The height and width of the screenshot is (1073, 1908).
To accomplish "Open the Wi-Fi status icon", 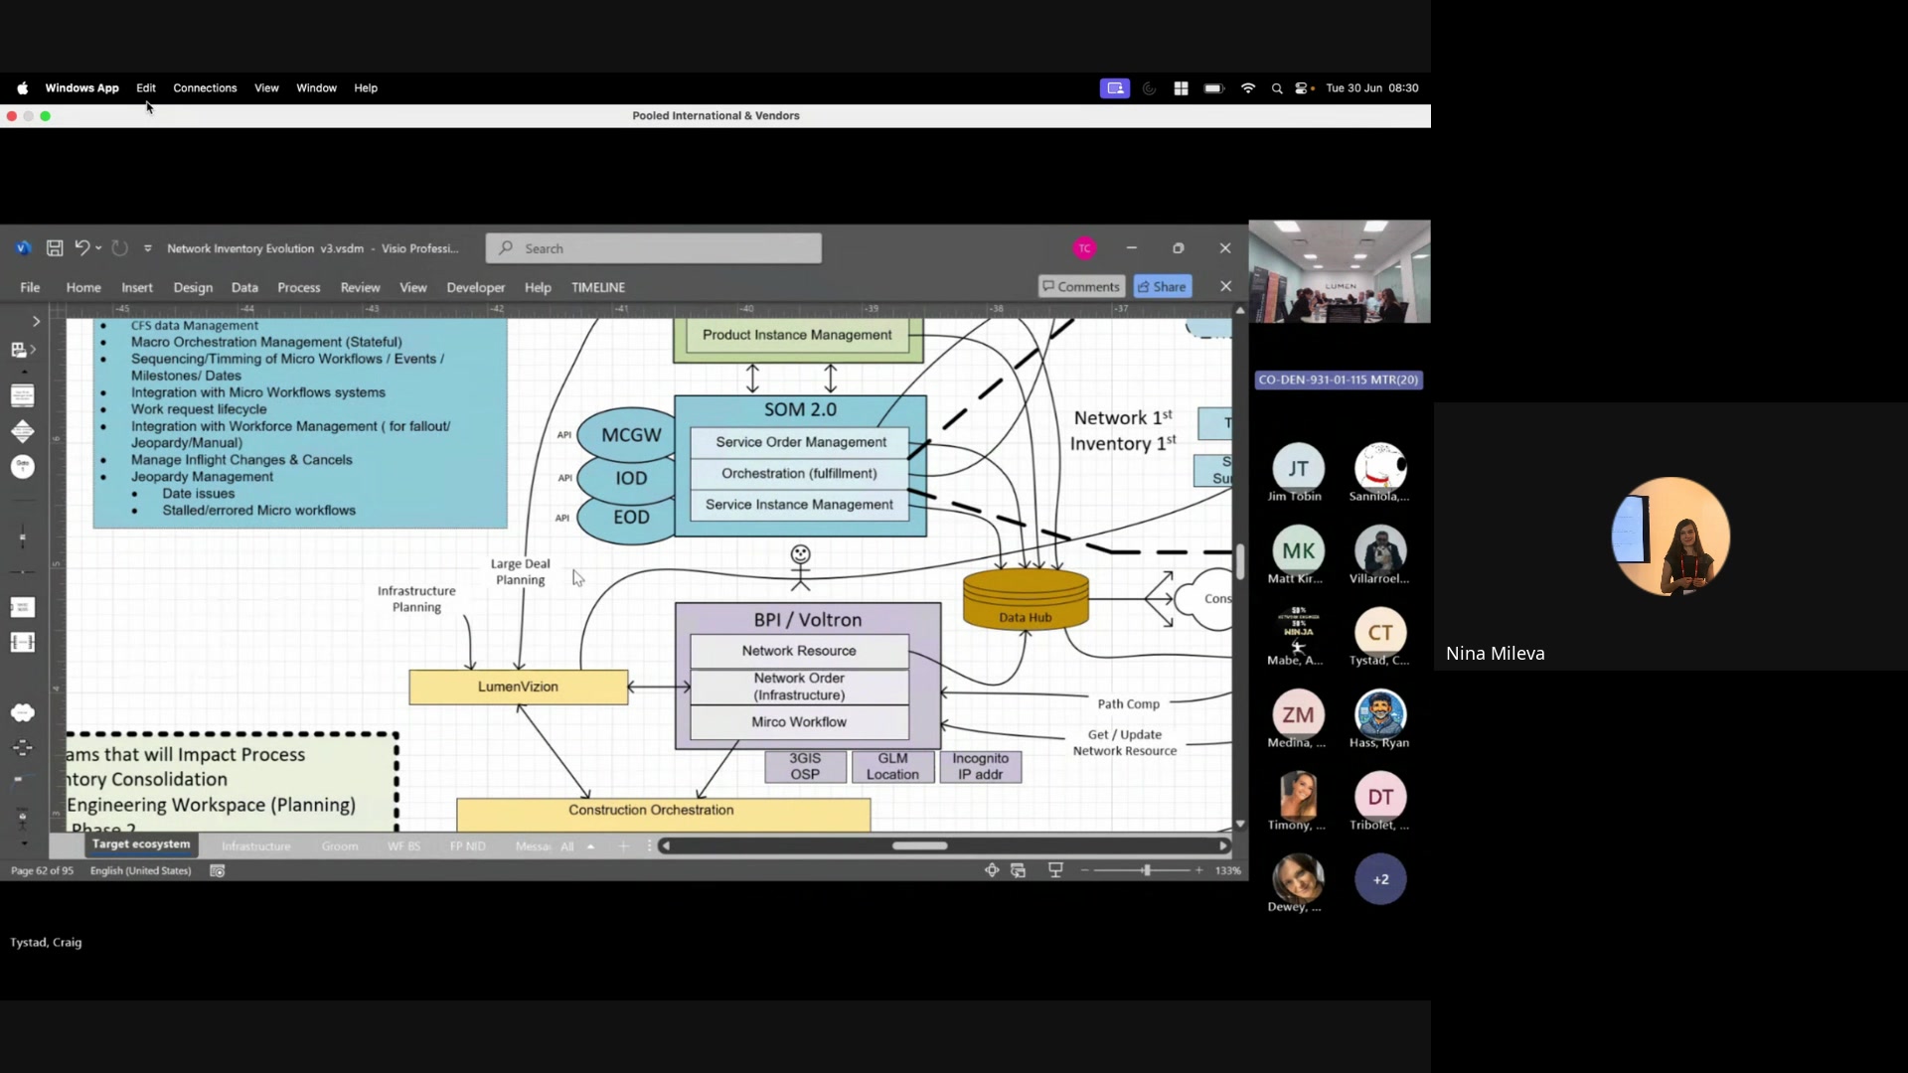I will pyautogui.click(x=1247, y=88).
